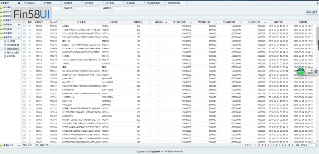Click the 刷新 refresh button
The width and height of the screenshot is (319, 154).
[308, 12]
